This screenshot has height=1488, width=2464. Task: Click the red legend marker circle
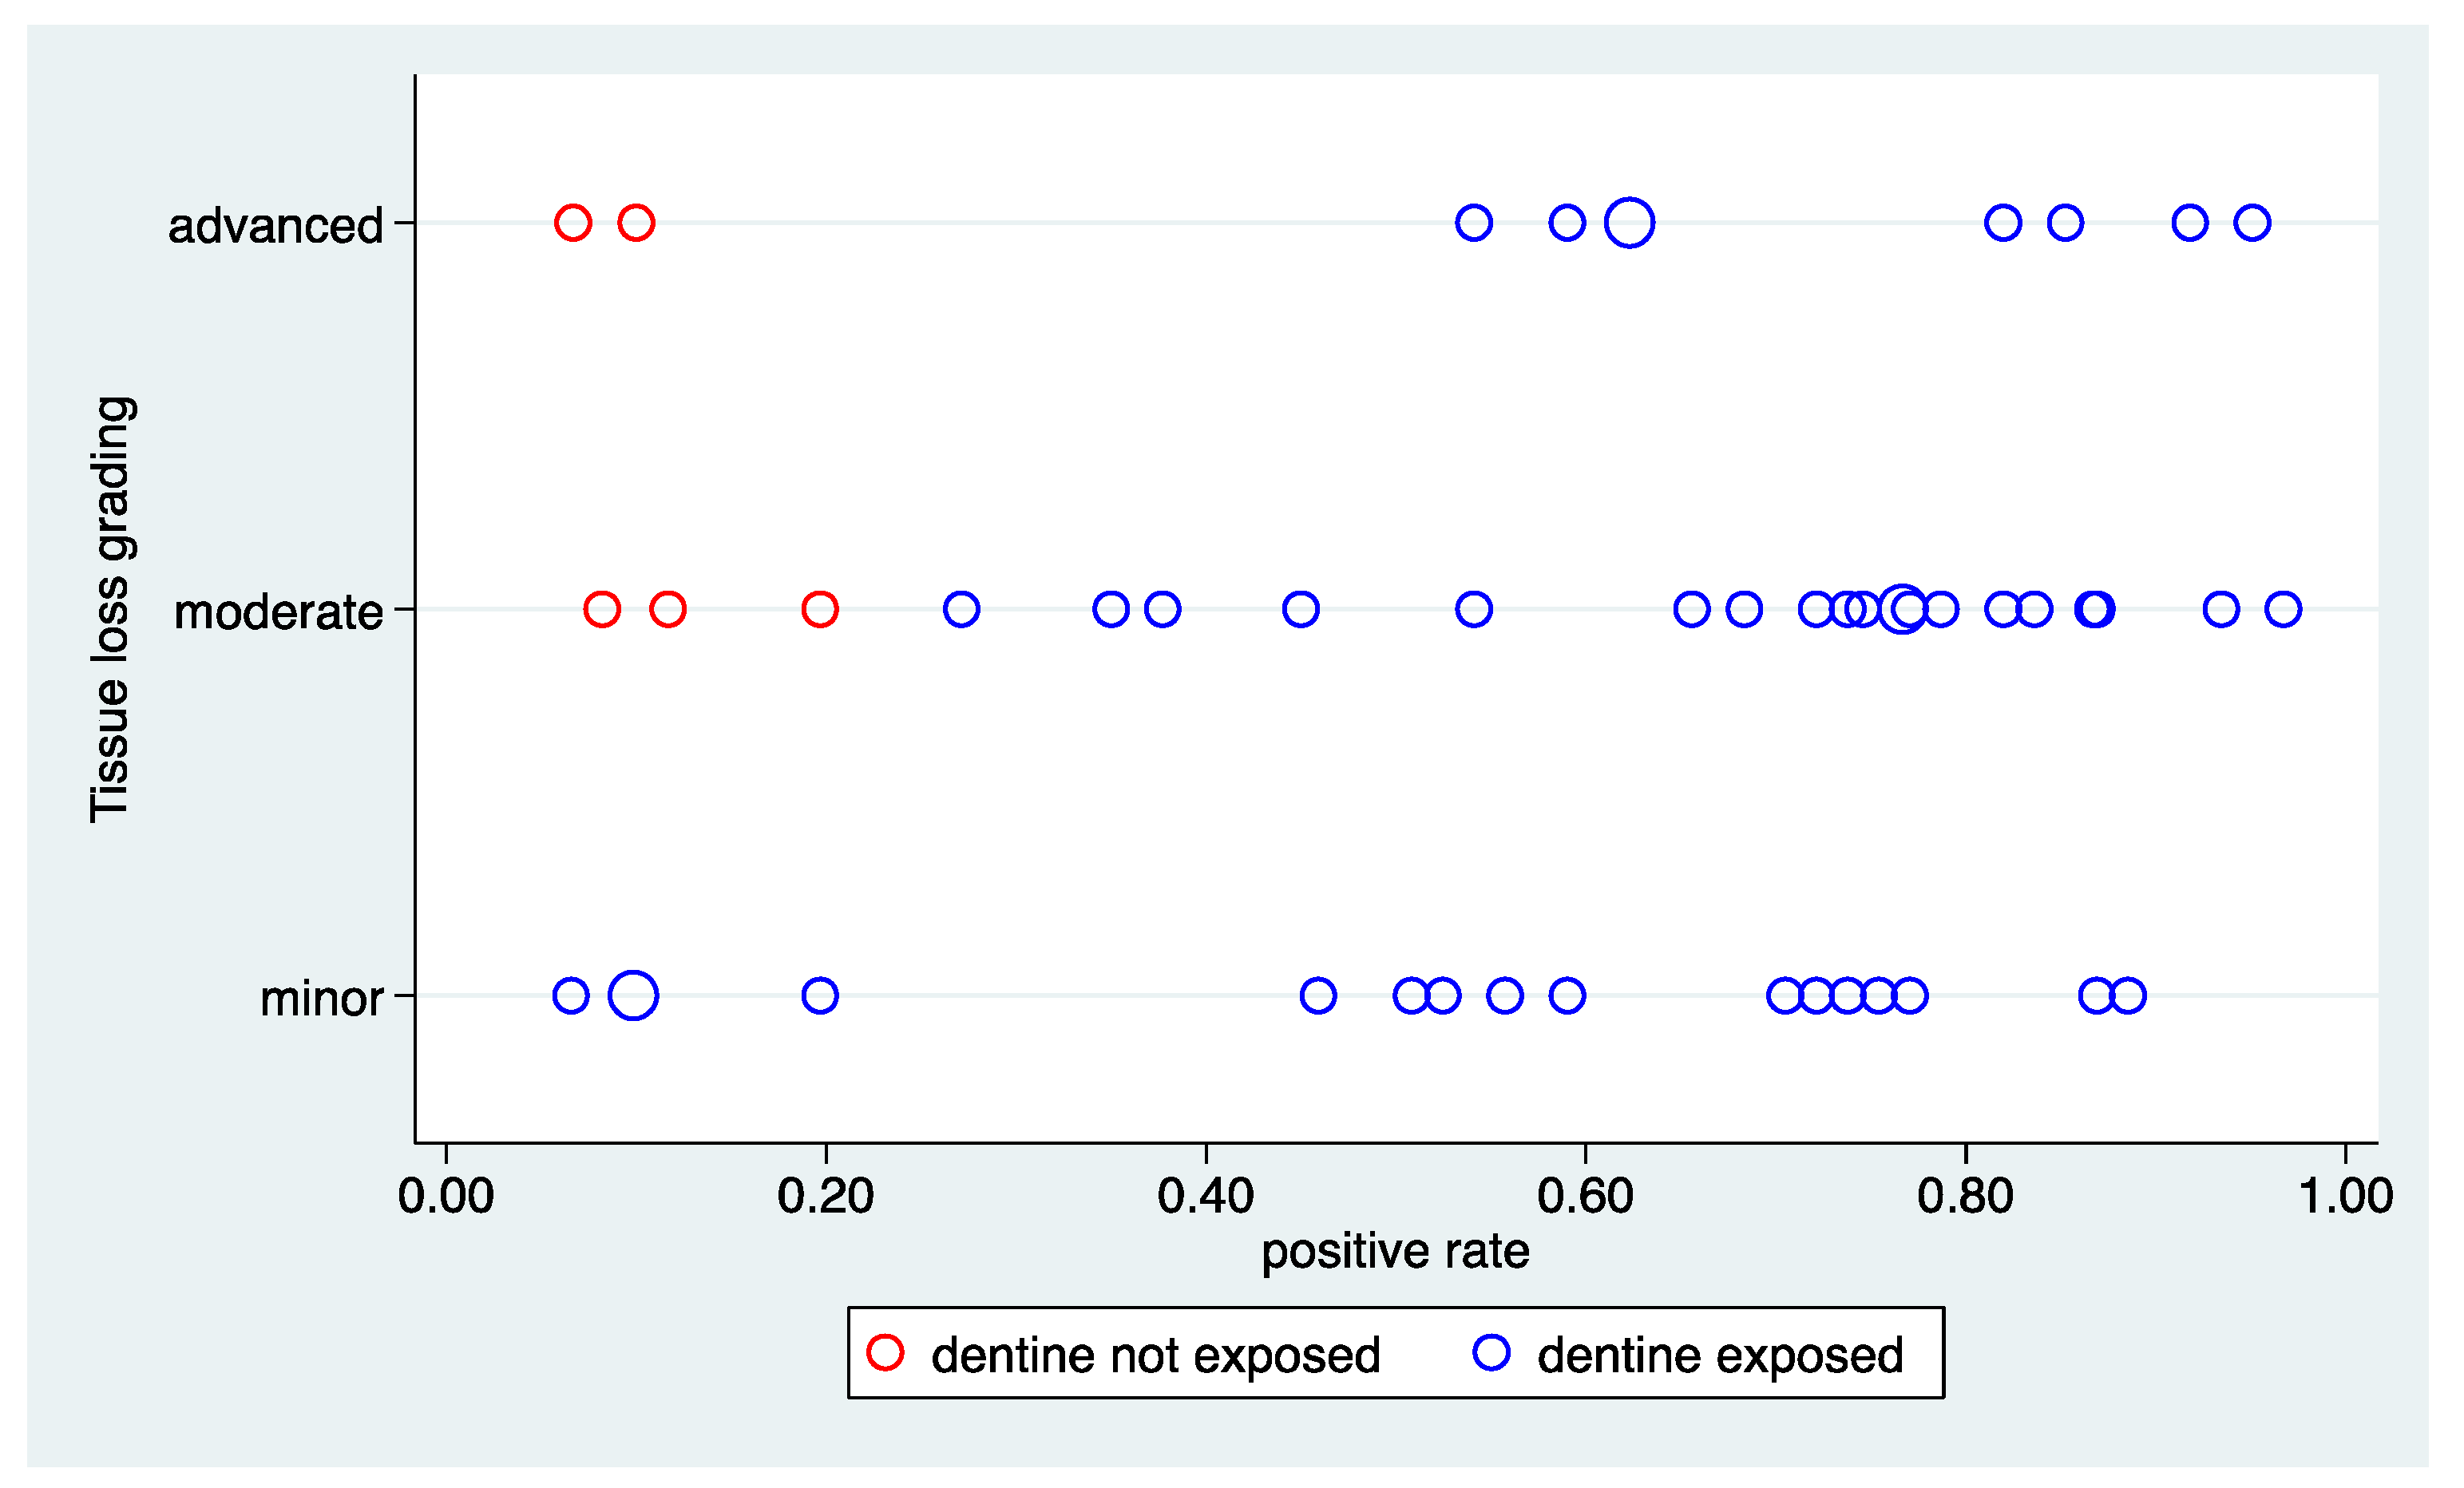(x=885, y=1352)
